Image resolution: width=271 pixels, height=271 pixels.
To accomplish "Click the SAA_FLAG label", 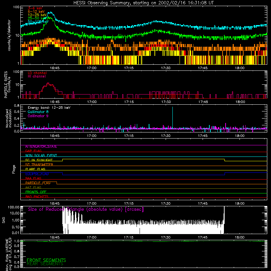I will [x=33, y=178].
